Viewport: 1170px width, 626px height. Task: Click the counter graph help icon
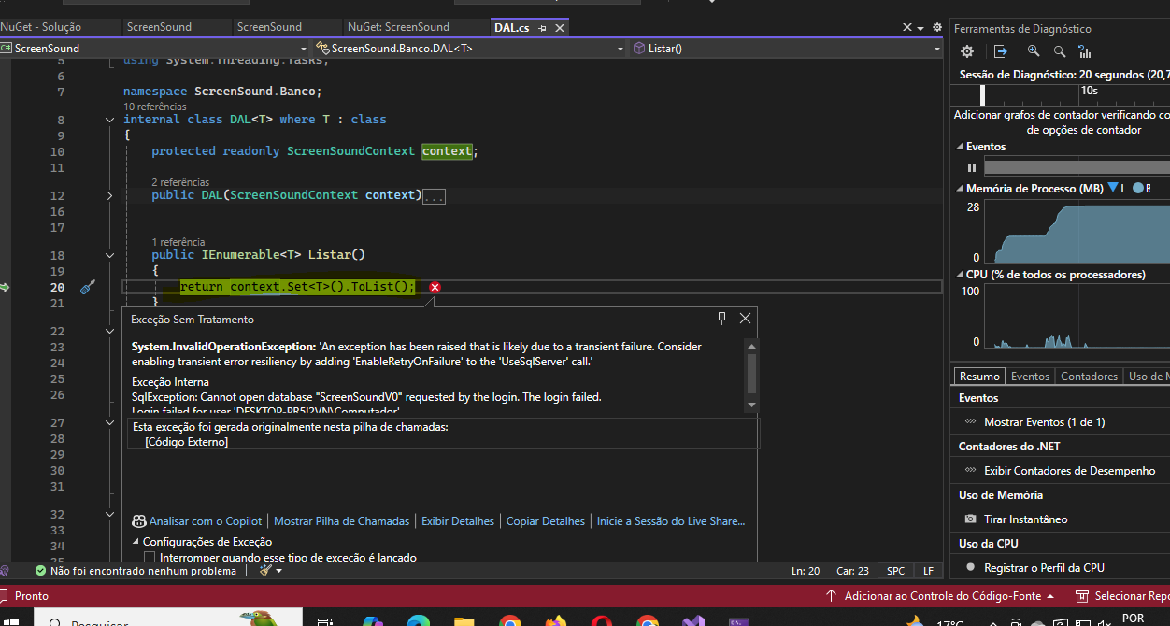tap(1086, 52)
